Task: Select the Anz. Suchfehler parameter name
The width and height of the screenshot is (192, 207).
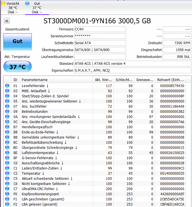Action: [x=34, y=106]
